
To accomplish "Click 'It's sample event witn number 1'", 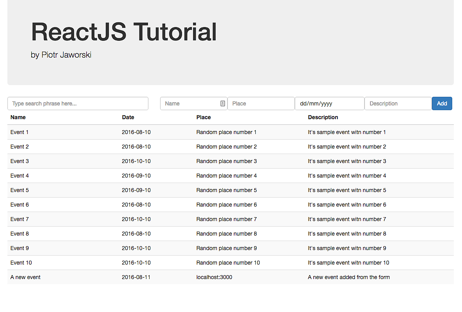I will (x=347, y=132).
